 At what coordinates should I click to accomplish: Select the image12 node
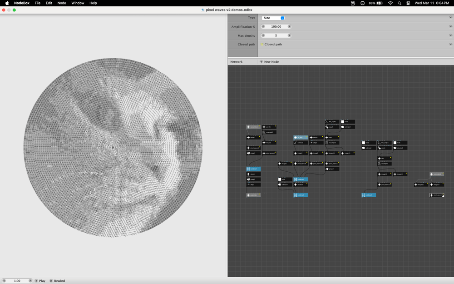400,174
